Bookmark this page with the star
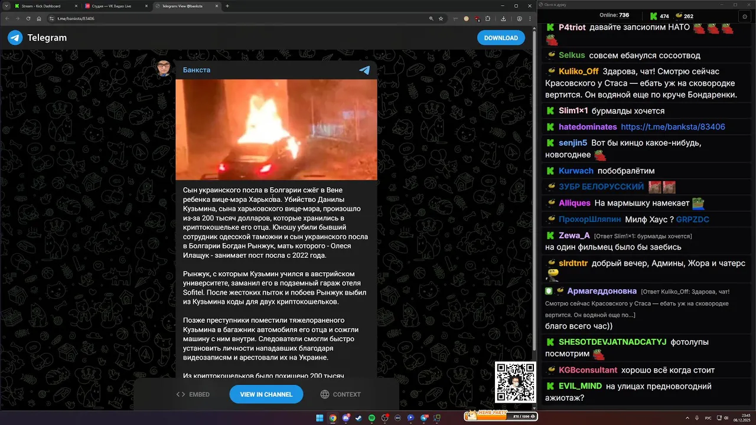 [441, 18]
